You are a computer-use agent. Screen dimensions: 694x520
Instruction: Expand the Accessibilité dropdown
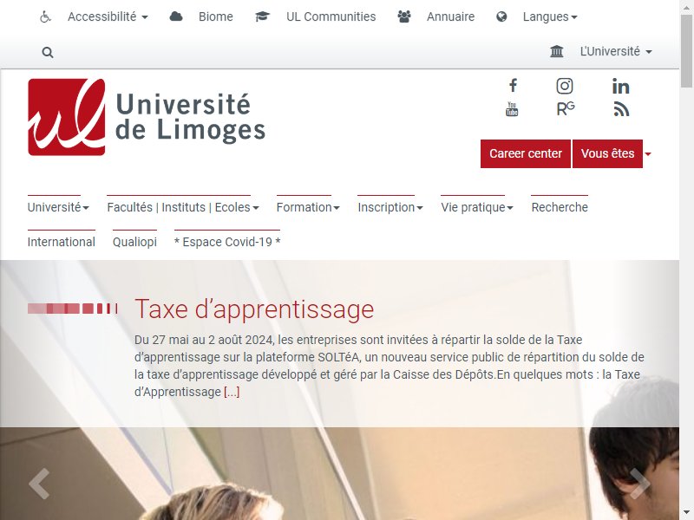click(108, 16)
